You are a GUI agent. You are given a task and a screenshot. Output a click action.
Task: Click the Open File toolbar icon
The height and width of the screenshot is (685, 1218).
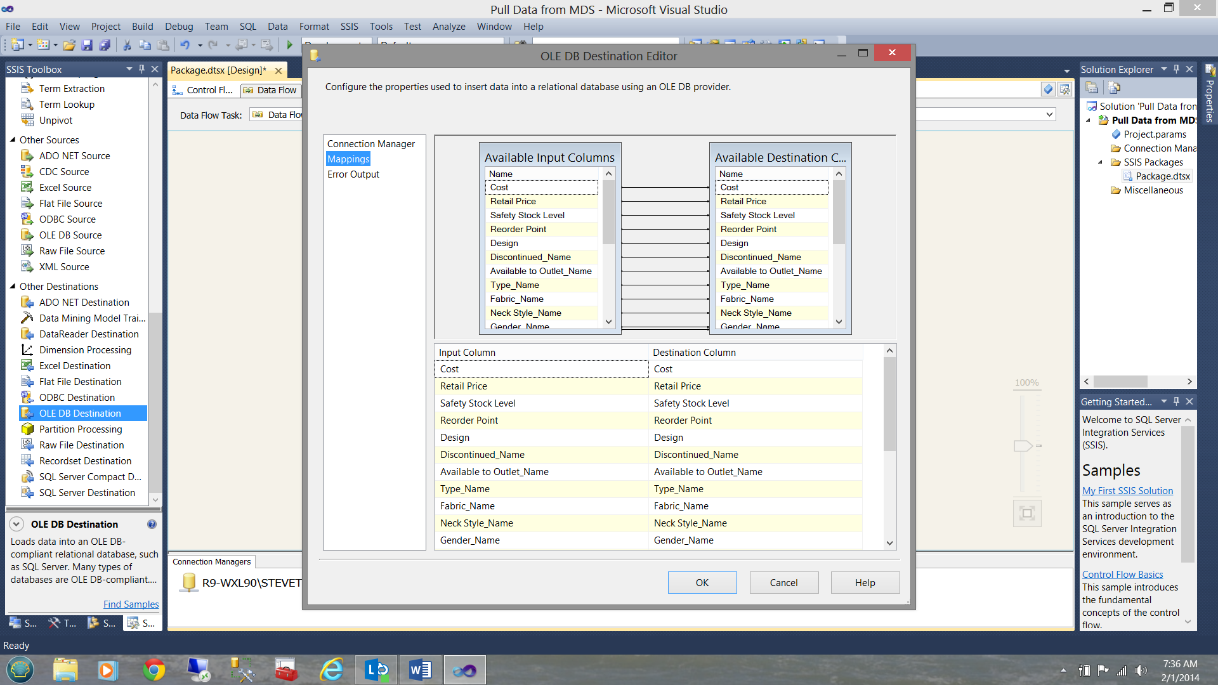click(69, 45)
